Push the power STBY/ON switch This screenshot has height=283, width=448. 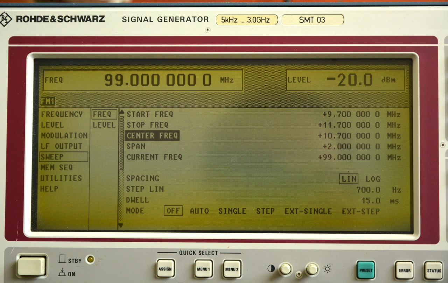31,266
